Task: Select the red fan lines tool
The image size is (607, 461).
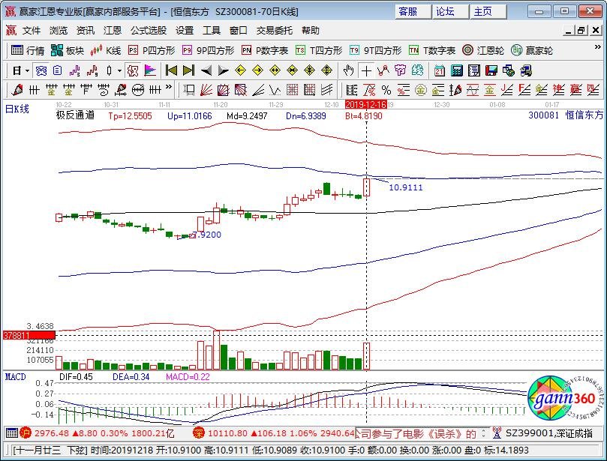Action: point(206,90)
